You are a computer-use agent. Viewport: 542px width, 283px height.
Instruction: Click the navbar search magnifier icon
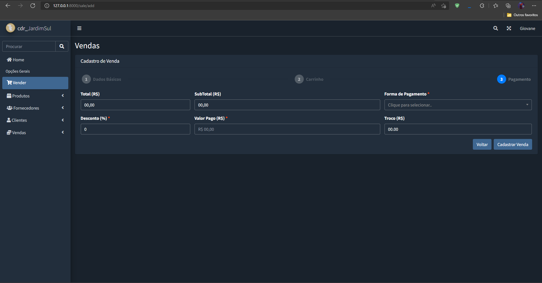[x=495, y=28]
